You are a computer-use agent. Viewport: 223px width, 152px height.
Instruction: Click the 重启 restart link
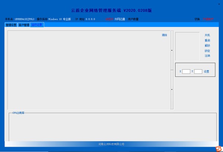tap(207, 40)
